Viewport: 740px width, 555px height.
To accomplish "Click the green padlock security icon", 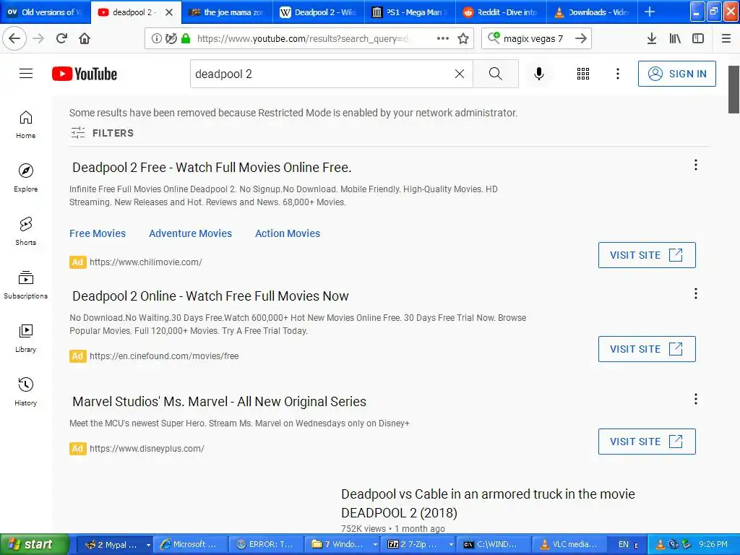I will click(186, 38).
